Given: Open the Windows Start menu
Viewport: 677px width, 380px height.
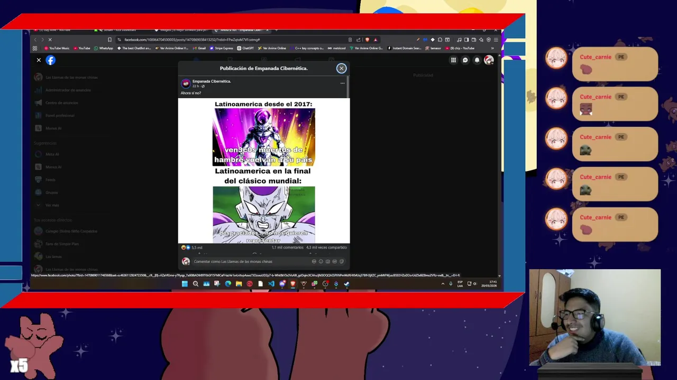Looking at the screenshot, I should [185, 284].
